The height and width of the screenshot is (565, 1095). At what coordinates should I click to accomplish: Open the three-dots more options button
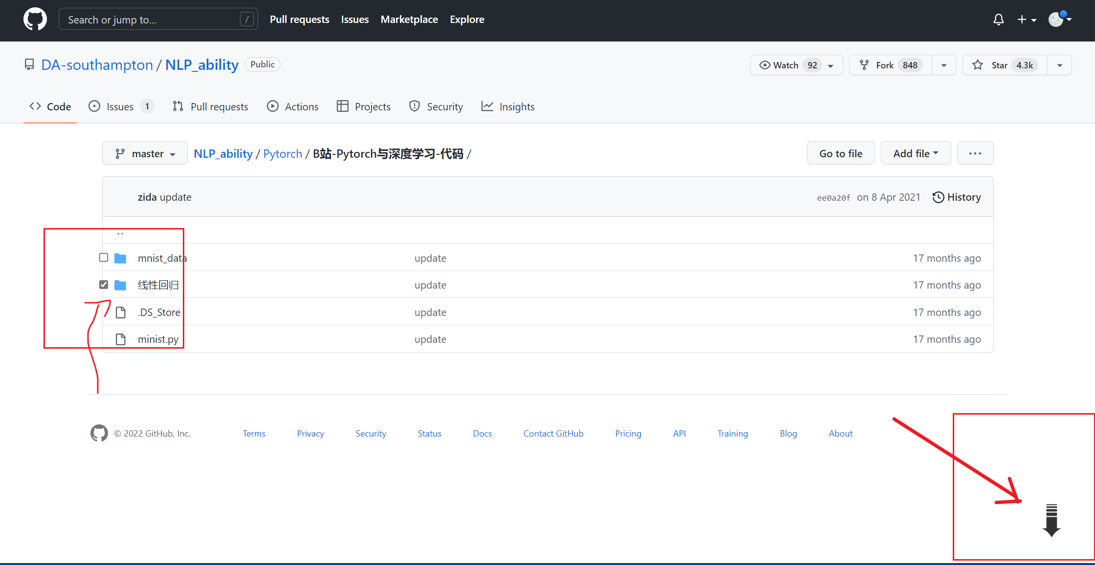(975, 153)
